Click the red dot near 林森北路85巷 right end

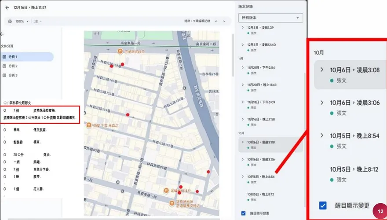pyautogui.click(x=208, y=172)
